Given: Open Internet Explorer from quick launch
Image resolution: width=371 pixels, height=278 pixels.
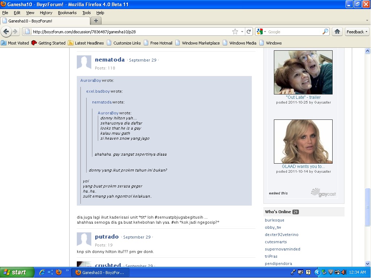Looking at the screenshot, I should coord(42,272).
